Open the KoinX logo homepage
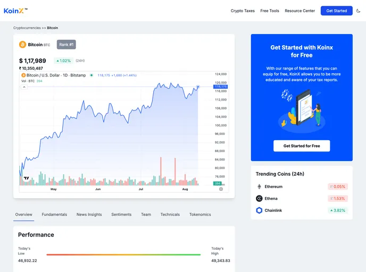This screenshot has height=272, width=366. coord(15,11)
